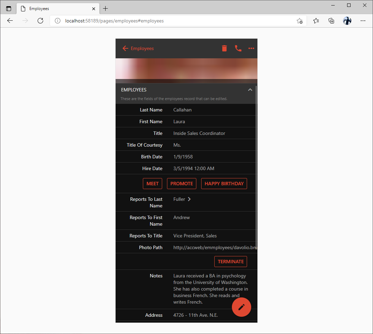This screenshot has width=373, height=334.
Task: Click the address bar URL field
Action: (173, 21)
